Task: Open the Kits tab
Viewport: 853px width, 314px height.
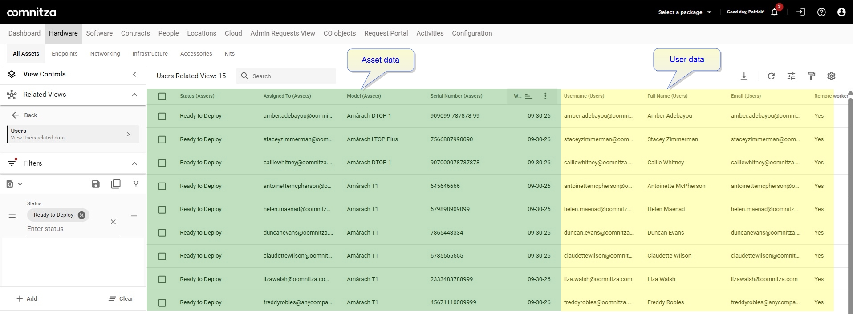Action: [230, 54]
